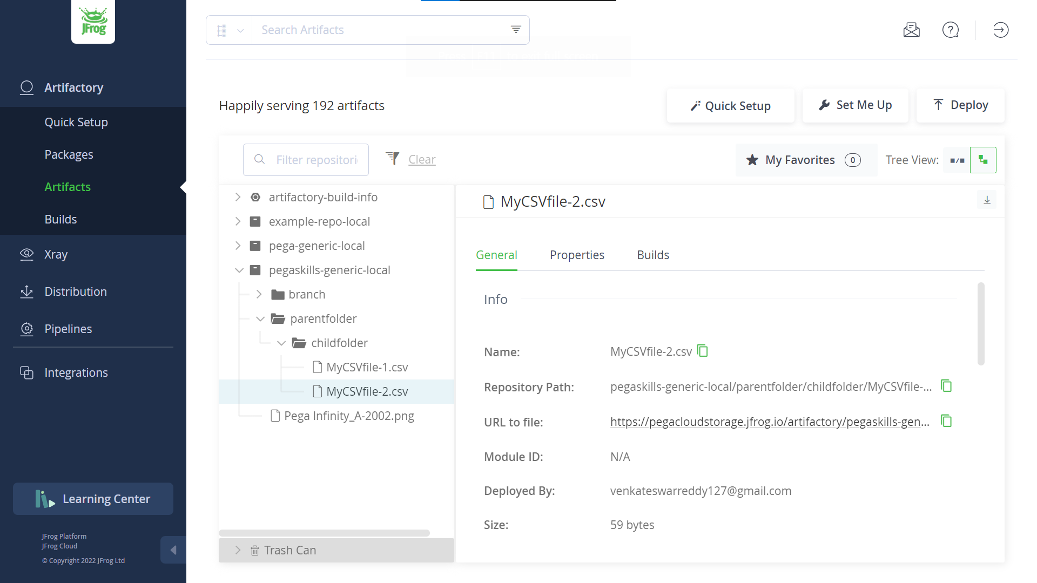
Task: Collapse the childfolder folder
Action: 281,343
